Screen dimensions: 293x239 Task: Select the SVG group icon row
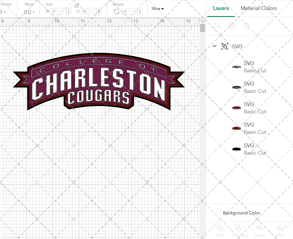[x=225, y=46]
